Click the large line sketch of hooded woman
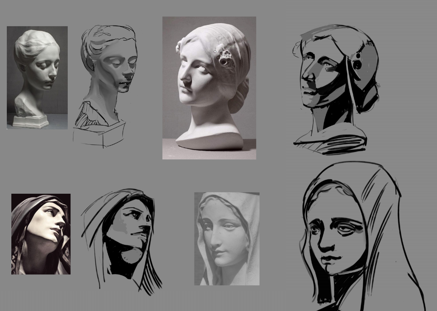This screenshot has height=311, width=437. point(362,236)
